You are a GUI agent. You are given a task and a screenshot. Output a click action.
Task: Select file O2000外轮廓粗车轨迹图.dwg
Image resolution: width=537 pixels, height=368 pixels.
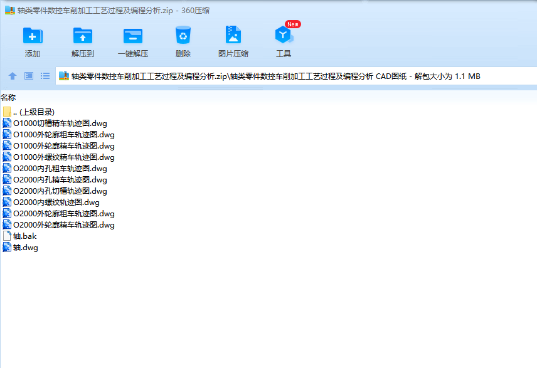(x=64, y=214)
